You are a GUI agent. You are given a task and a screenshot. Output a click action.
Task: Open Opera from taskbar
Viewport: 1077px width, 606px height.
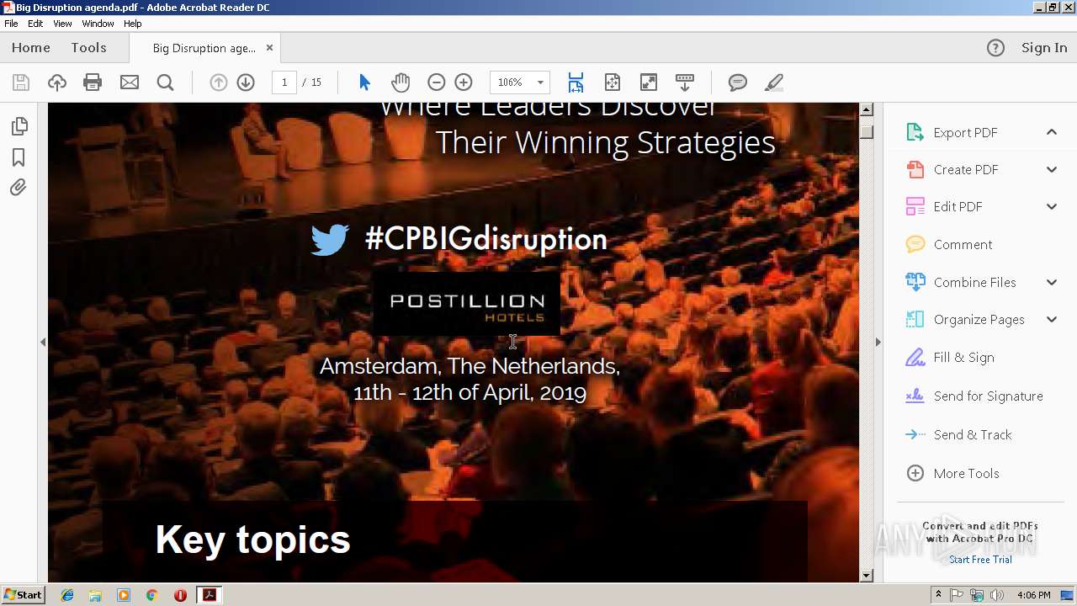(180, 595)
